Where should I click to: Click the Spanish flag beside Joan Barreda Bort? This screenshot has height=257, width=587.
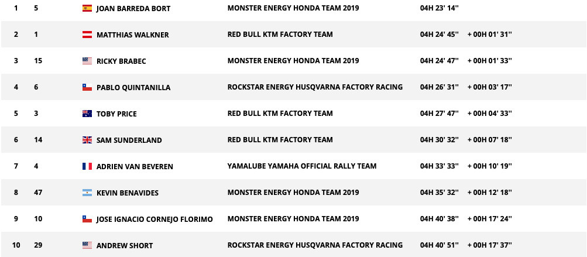click(x=87, y=8)
